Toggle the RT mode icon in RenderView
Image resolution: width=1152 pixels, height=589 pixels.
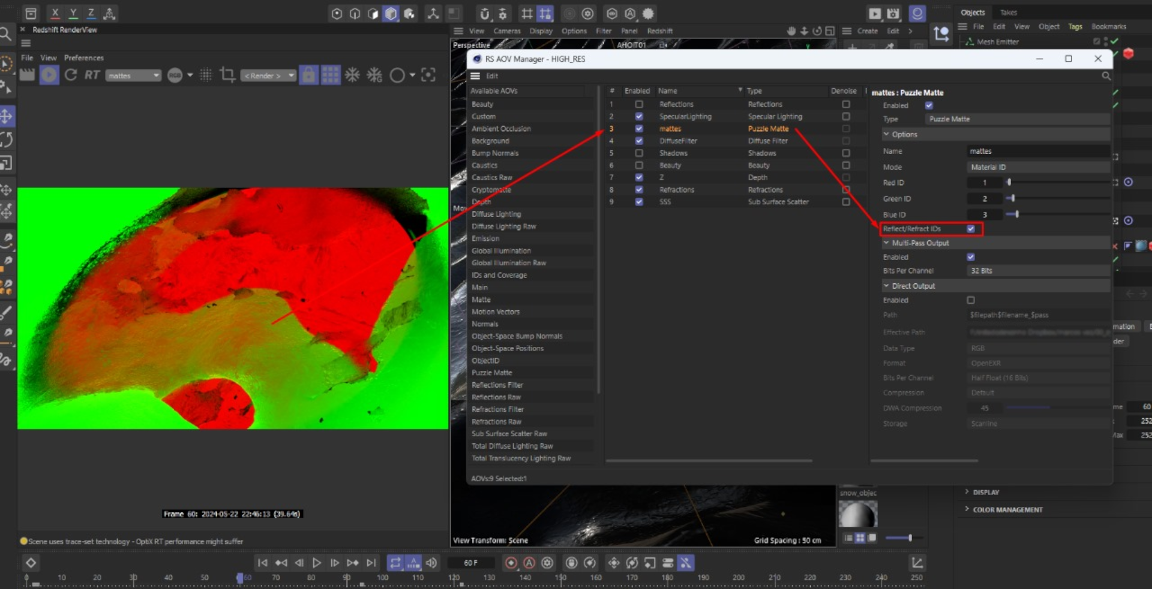tap(92, 75)
